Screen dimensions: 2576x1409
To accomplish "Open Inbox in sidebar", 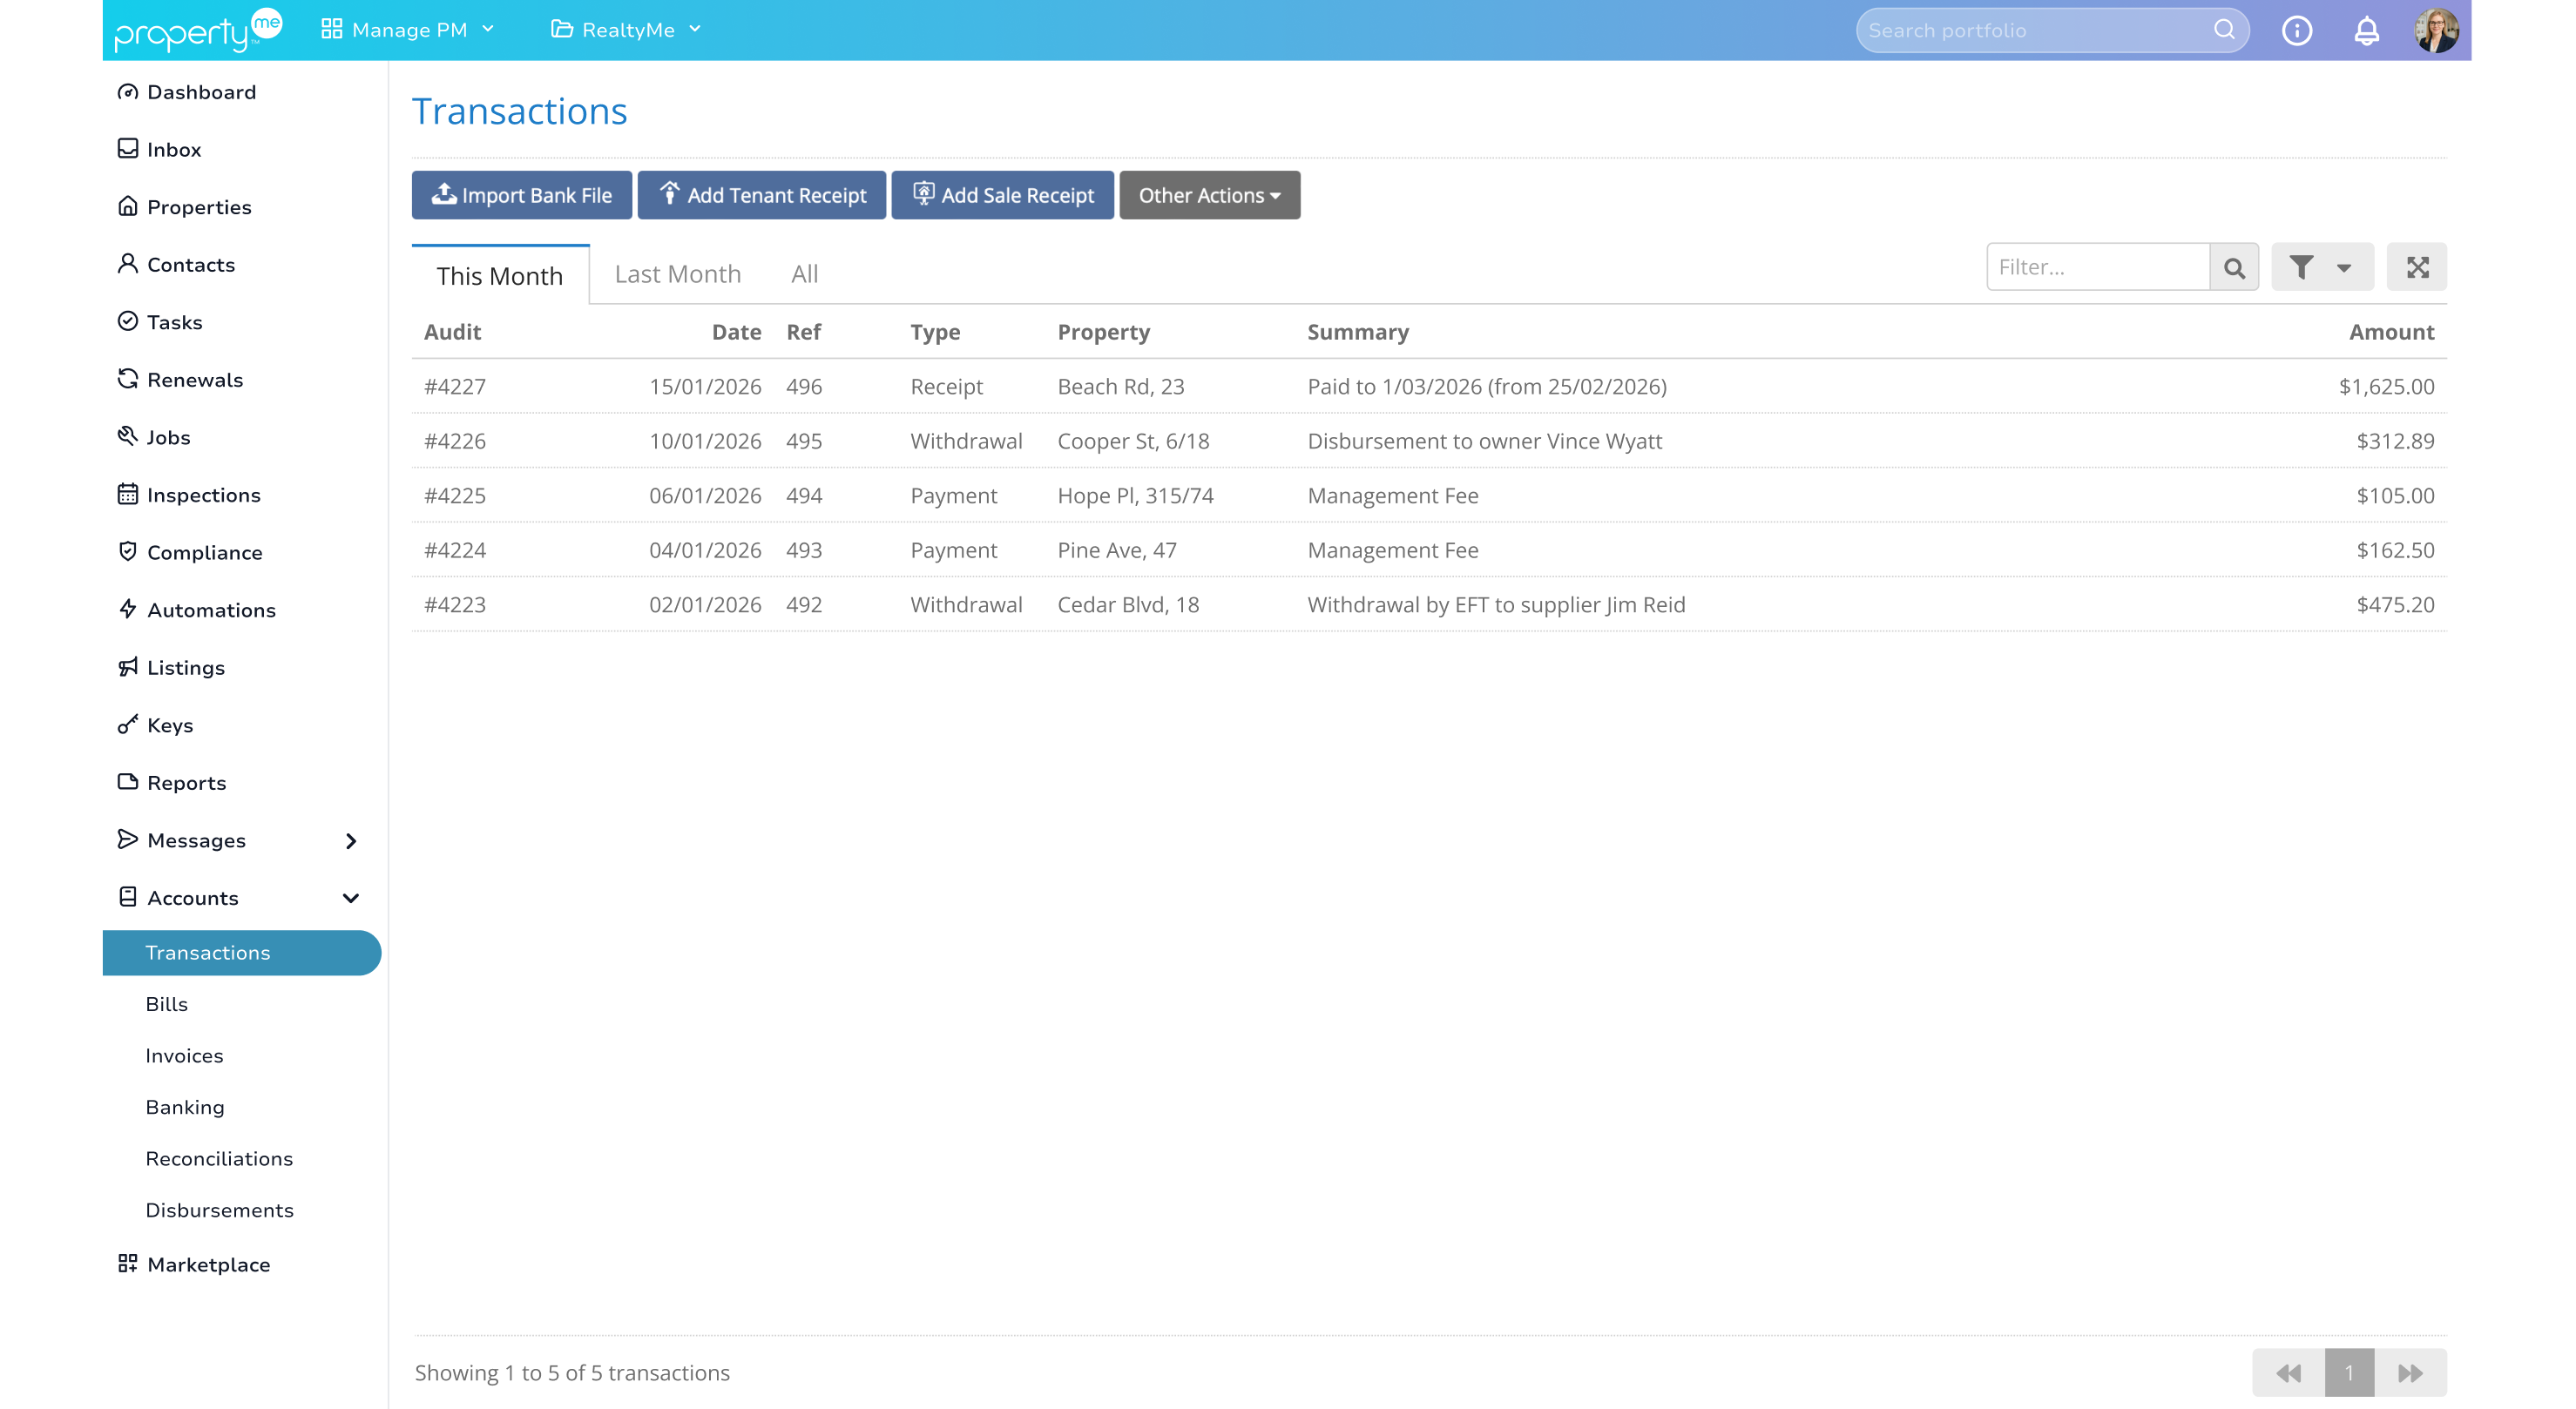I will pyautogui.click(x=159, y=149).
